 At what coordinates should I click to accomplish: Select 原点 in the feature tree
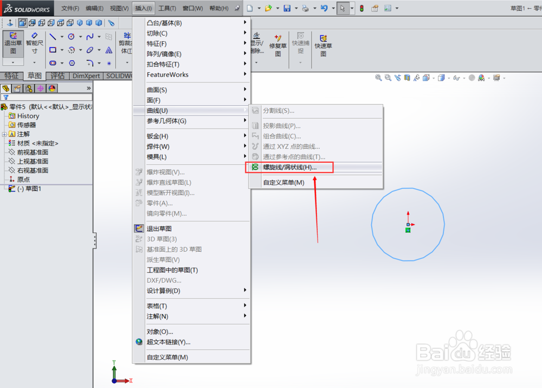pos(23,179)
